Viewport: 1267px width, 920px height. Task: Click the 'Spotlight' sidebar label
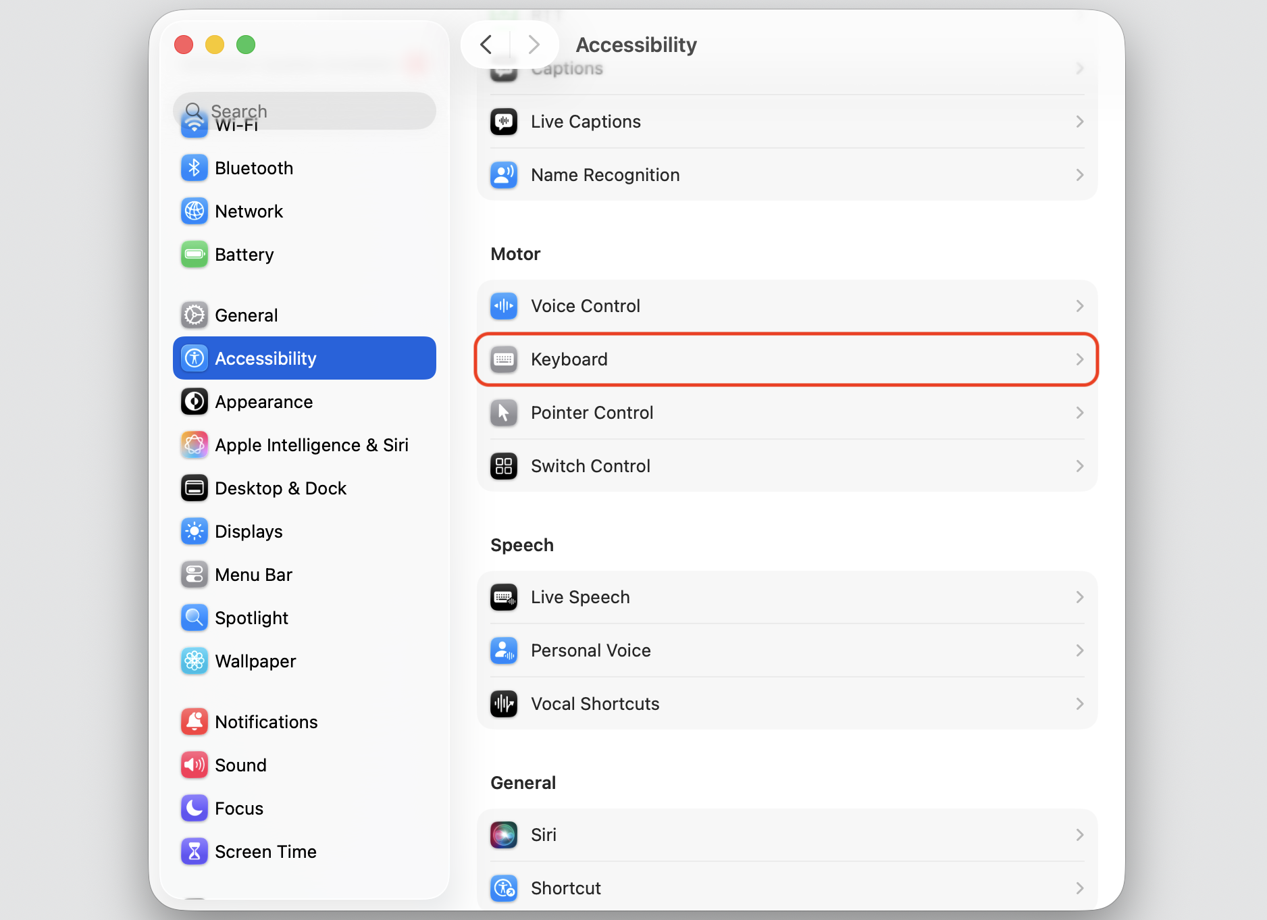(251, 618)
